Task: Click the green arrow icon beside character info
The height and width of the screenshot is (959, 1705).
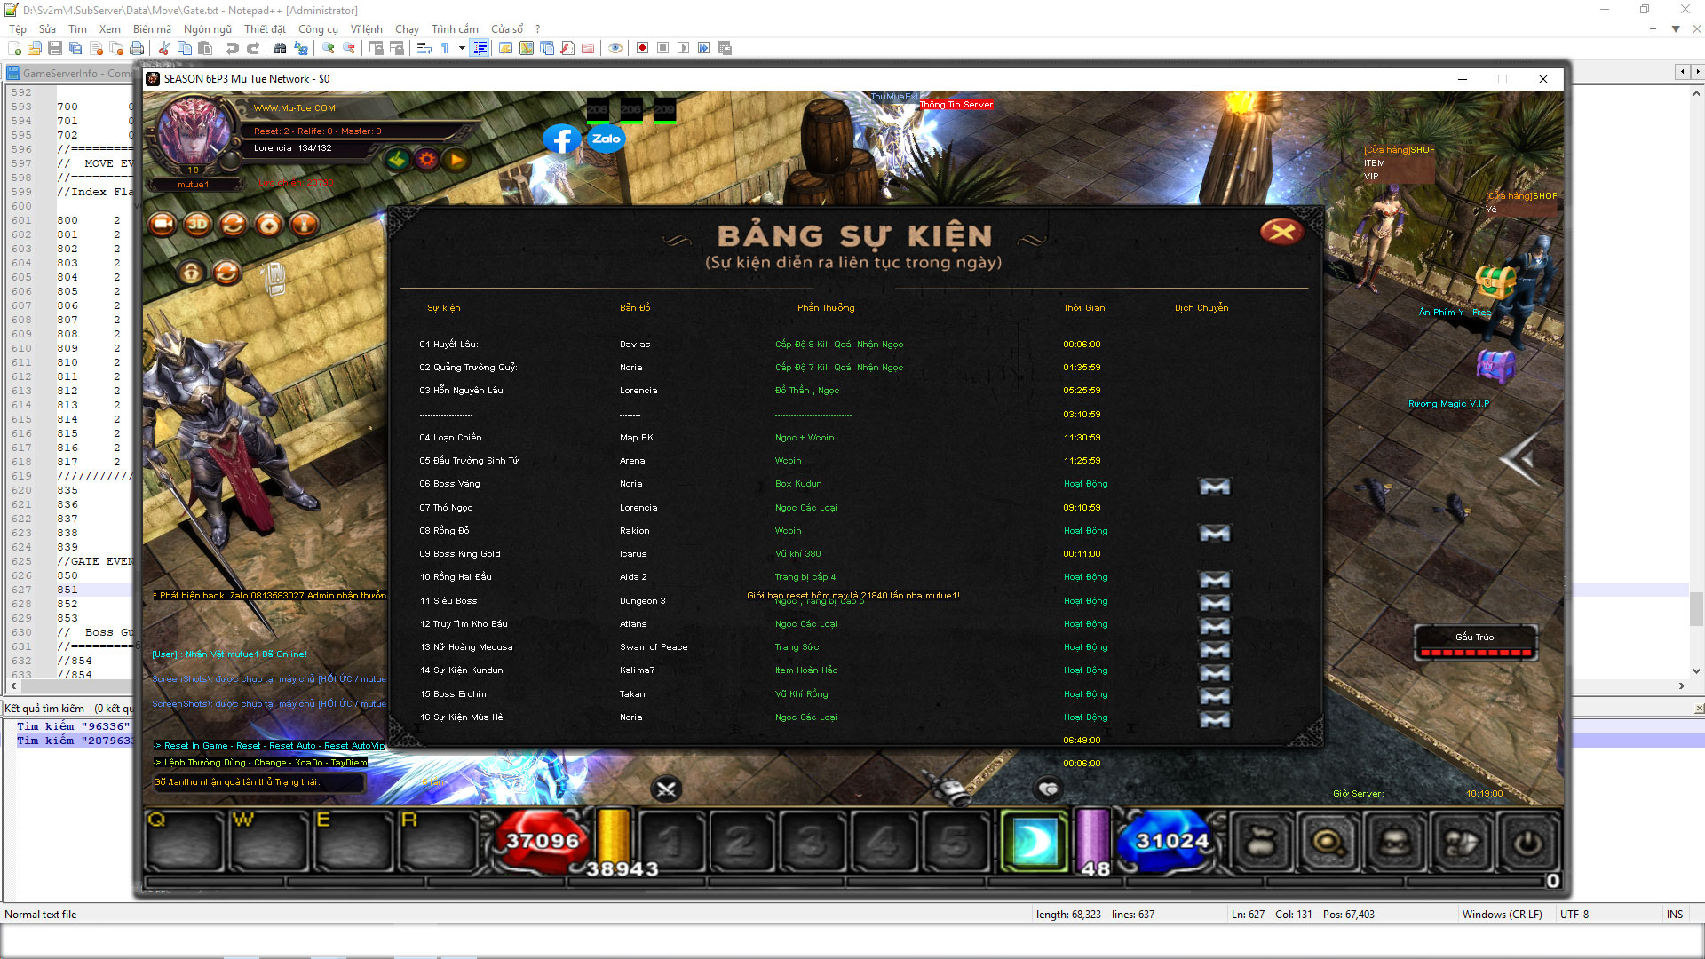Action: [397, 160]
